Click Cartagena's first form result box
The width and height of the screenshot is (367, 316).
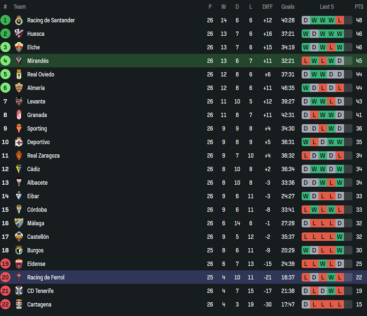click(306, 305)
